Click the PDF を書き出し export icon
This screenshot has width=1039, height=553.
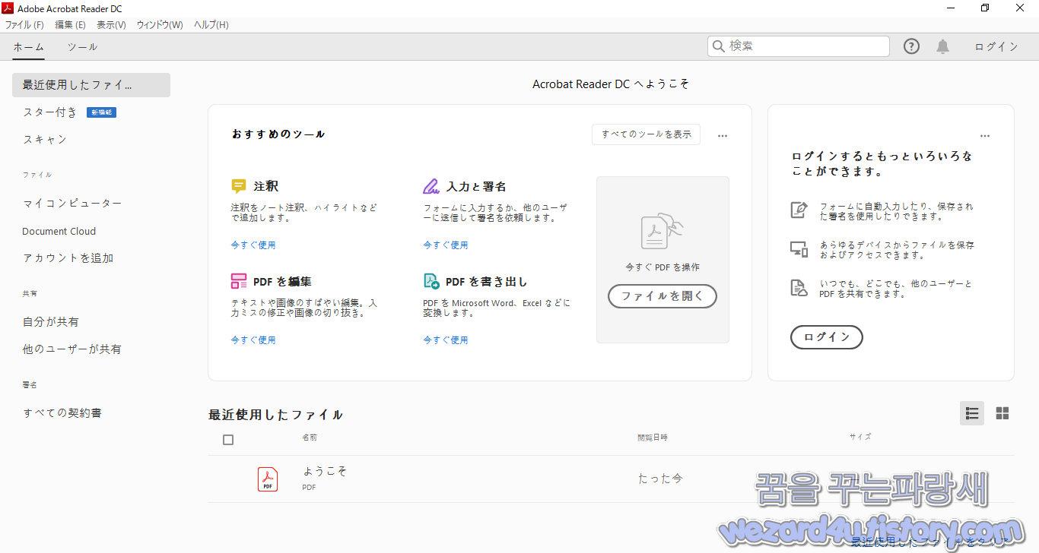pos(431,281)
